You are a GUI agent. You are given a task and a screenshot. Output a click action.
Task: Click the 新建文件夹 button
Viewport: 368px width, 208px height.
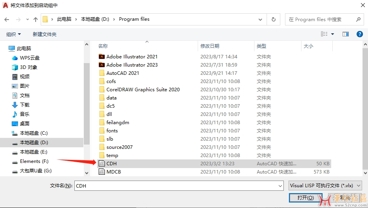coord(45,34)
